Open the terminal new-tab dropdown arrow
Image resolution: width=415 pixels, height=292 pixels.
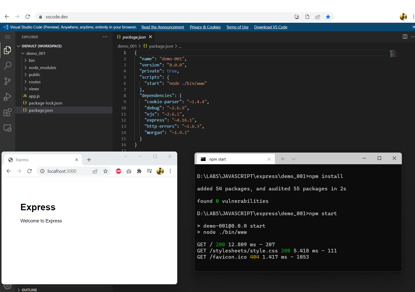coord(294,159)
